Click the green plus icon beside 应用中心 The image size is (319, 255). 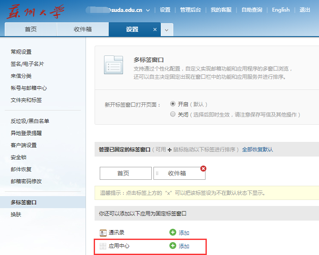(173, 246)
